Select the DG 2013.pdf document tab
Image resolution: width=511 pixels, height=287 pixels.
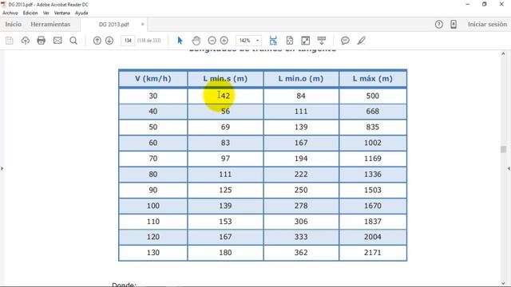(x=113, y=25)
